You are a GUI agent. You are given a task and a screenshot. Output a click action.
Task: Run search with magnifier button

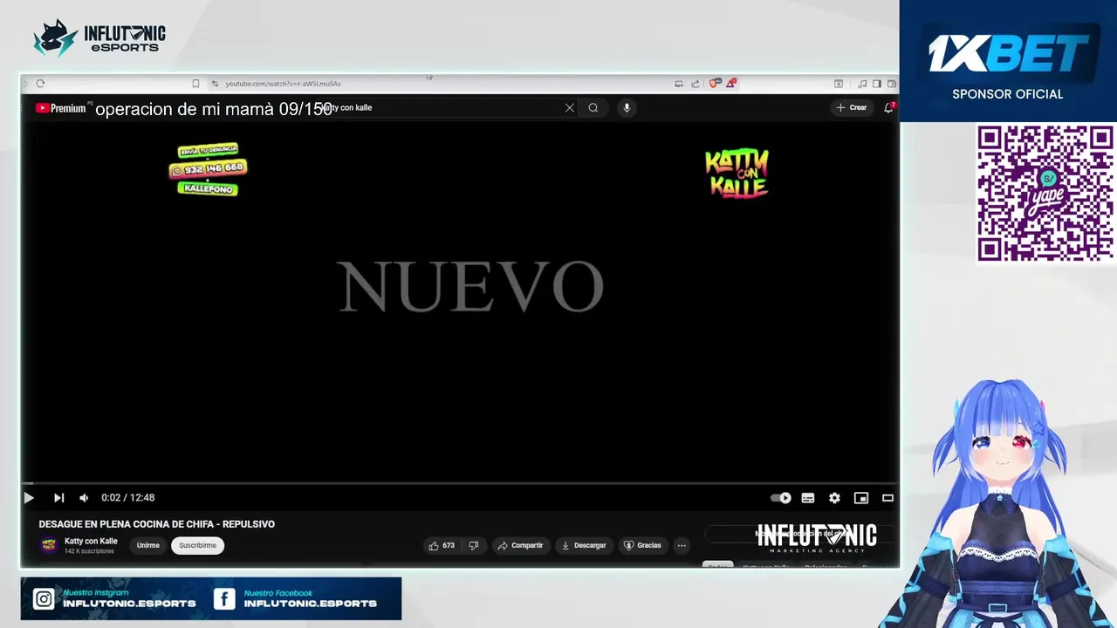point(593,108)
